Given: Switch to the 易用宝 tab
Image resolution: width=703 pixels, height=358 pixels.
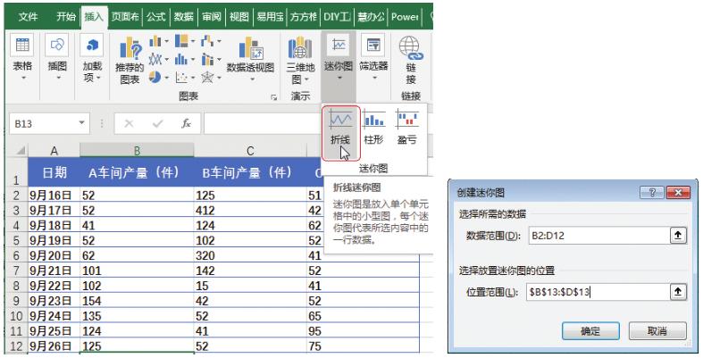Looking at the screenshot, I should point(270,17).
